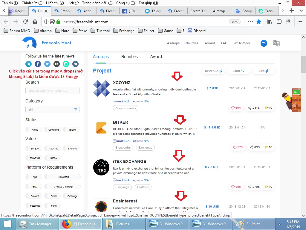Click the green mascot exit arrow sign

coord(296,92)
